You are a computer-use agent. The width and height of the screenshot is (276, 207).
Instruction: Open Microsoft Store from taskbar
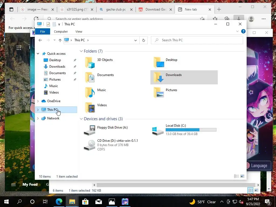(85, 202)
